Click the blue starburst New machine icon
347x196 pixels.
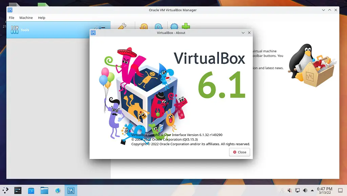click(x=174, y=26)
